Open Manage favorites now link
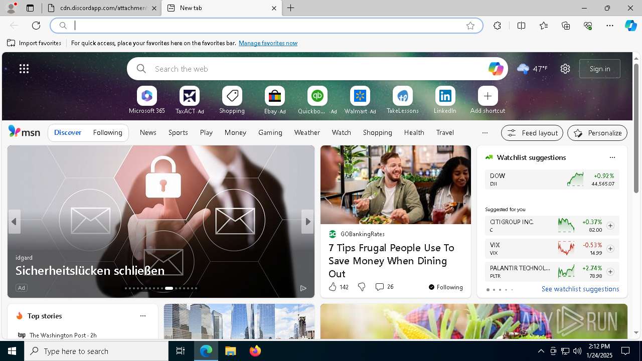The height and width of the screenshot is (361, 642). 268,43
